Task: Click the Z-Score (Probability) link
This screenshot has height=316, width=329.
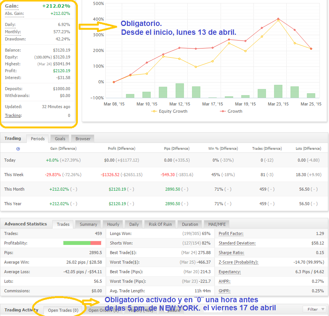Action: pyautogui.click(x=238, y=262)
